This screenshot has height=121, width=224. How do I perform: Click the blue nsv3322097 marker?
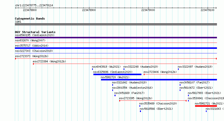[178, 69]
